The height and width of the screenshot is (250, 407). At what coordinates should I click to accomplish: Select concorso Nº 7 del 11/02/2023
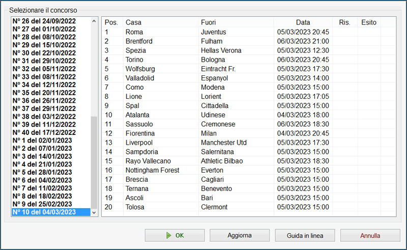(51, 188)
